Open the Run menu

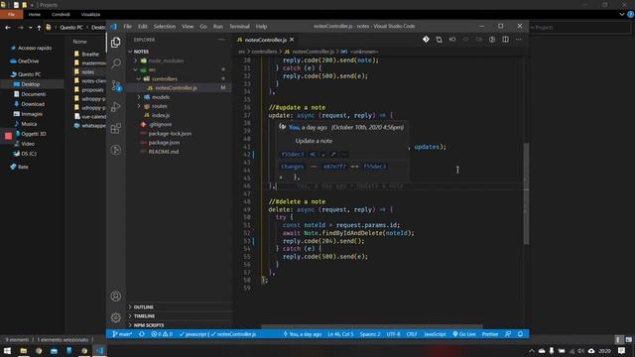pos(218,27)
